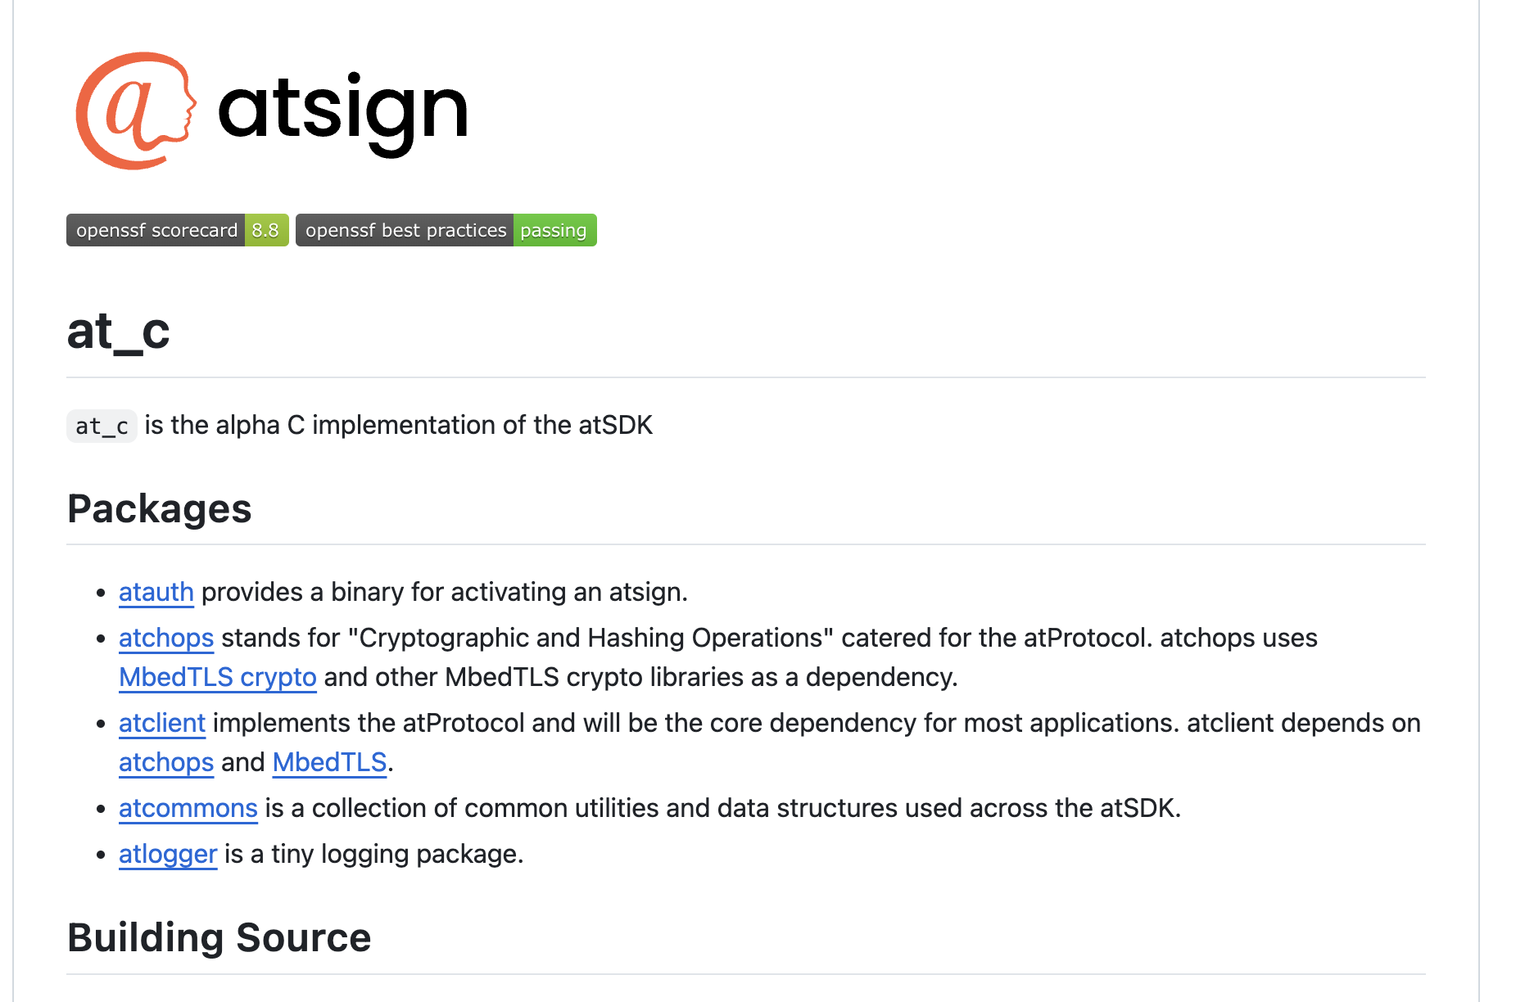Click the Building Source section heading
The height and width of the screenshot is (1002, 1525).
[219, 937]
